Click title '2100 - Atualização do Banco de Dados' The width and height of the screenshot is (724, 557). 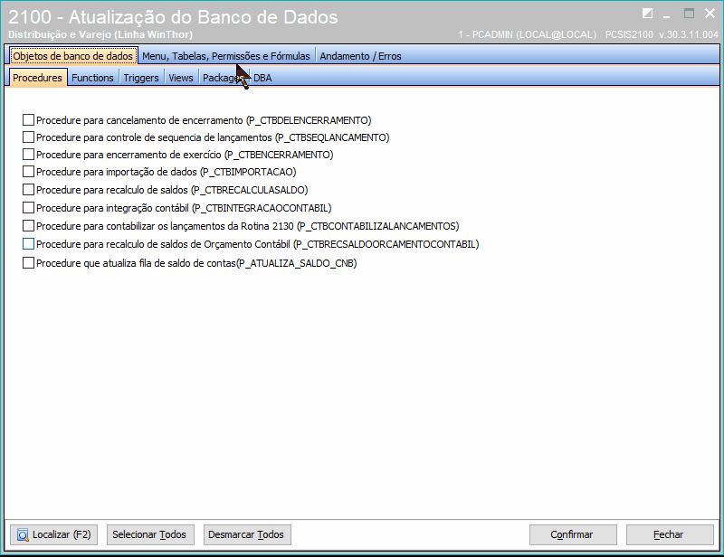tap(173, 17)
